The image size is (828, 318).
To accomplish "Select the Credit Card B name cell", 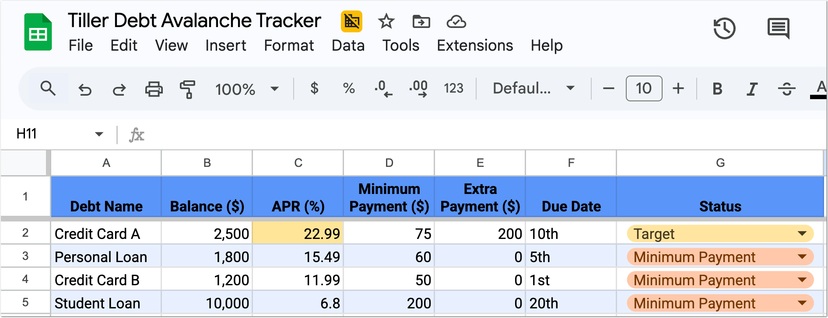I will tap(106, 279).
